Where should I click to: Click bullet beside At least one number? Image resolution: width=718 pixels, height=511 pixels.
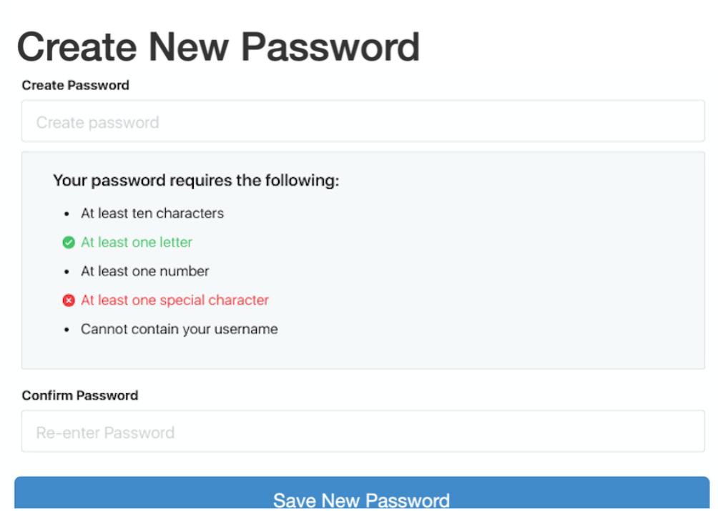[x=67, y=272]
